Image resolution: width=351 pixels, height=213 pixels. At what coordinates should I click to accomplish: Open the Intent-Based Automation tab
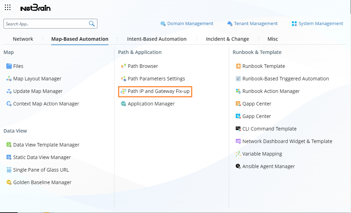coord(157,39)
